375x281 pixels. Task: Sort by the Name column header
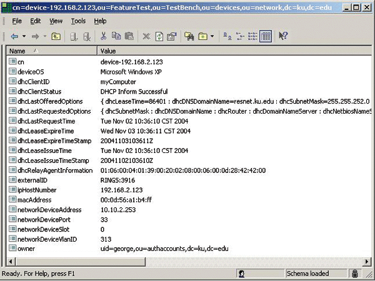(x=50, y=51)
